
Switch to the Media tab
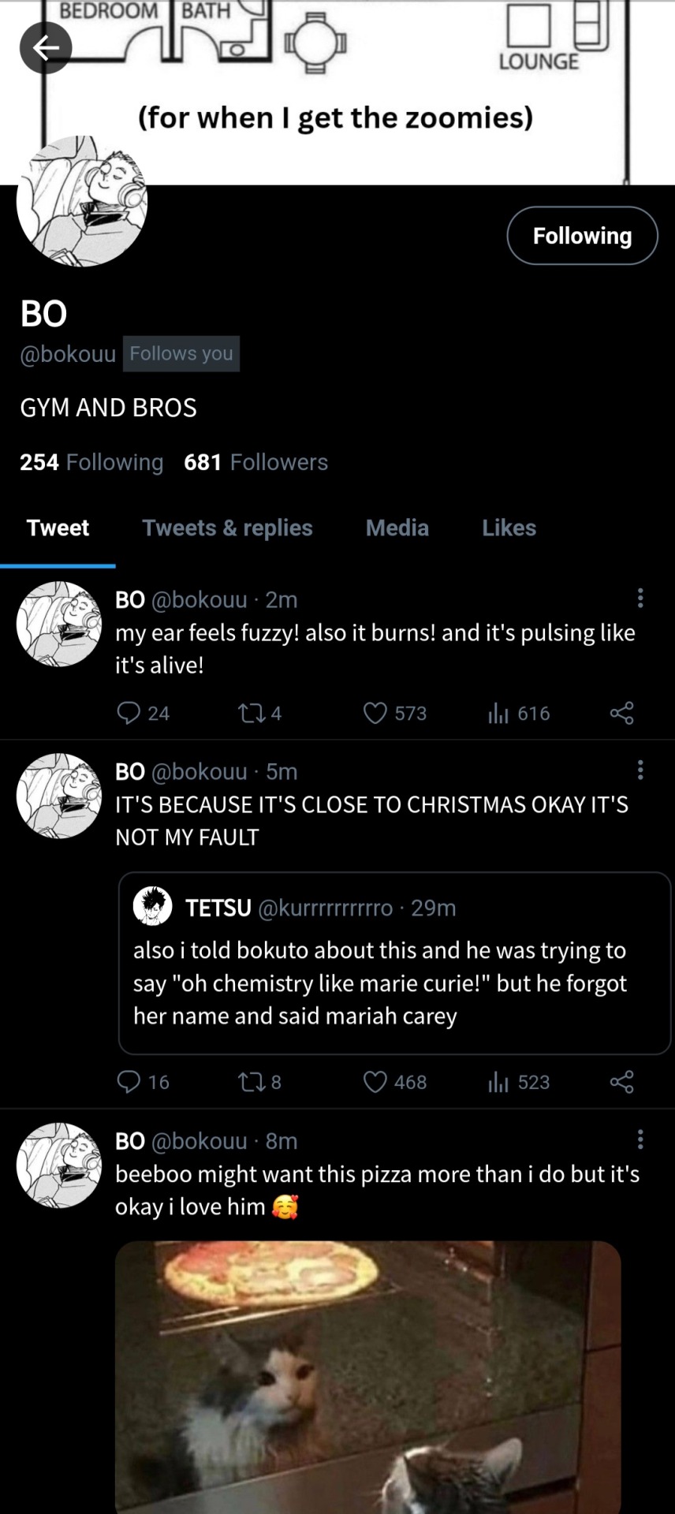(x=397, y=528)
